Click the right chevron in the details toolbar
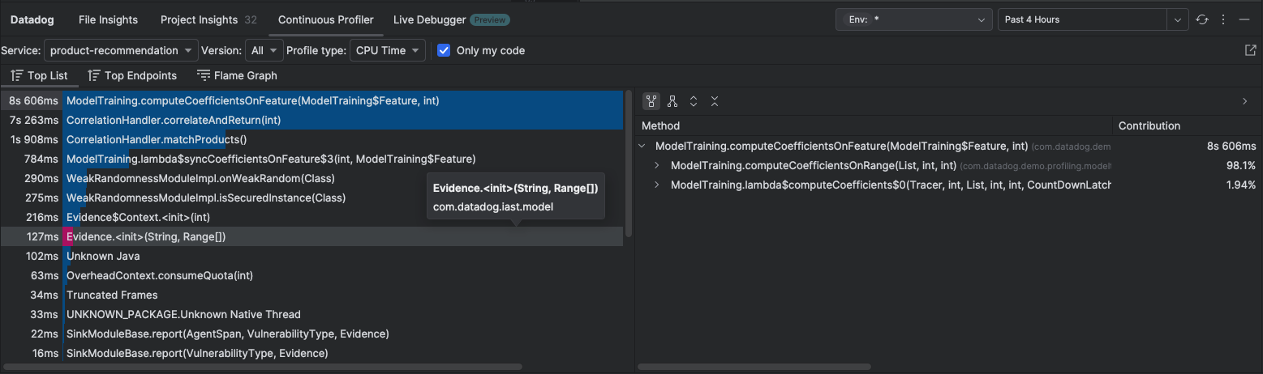Image resolution: width=1263 pixels, height=374 pixels. (x=1245, y=101)
